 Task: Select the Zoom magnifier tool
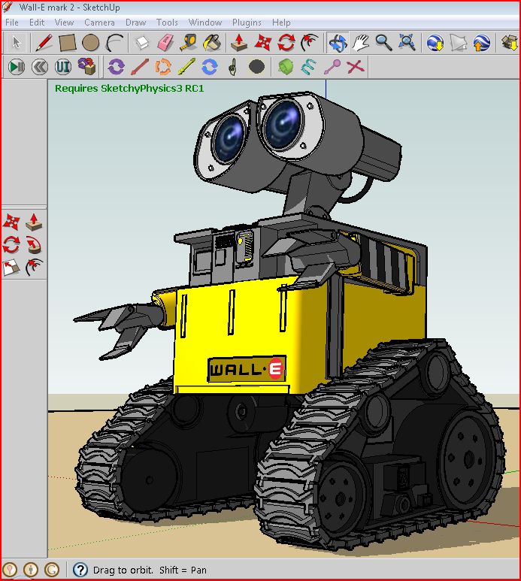click(383, 42)
